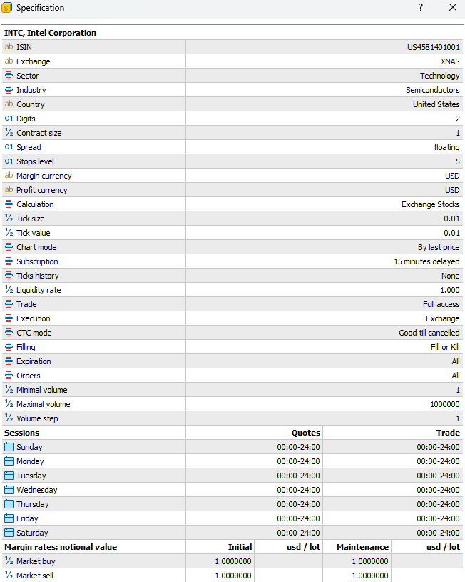
Task: Click the fraction icon beside Minimal volume
Action: pos(9,390)
